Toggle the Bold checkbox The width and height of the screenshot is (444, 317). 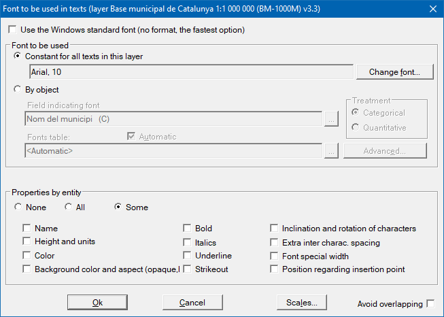click(187, 228)
